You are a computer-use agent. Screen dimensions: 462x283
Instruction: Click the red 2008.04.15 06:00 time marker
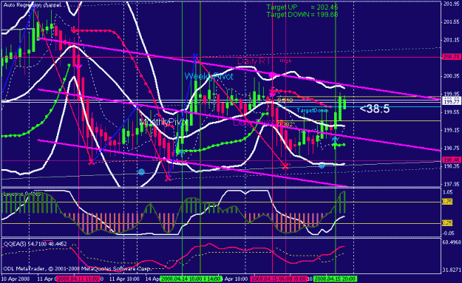(x=272, y=279)
